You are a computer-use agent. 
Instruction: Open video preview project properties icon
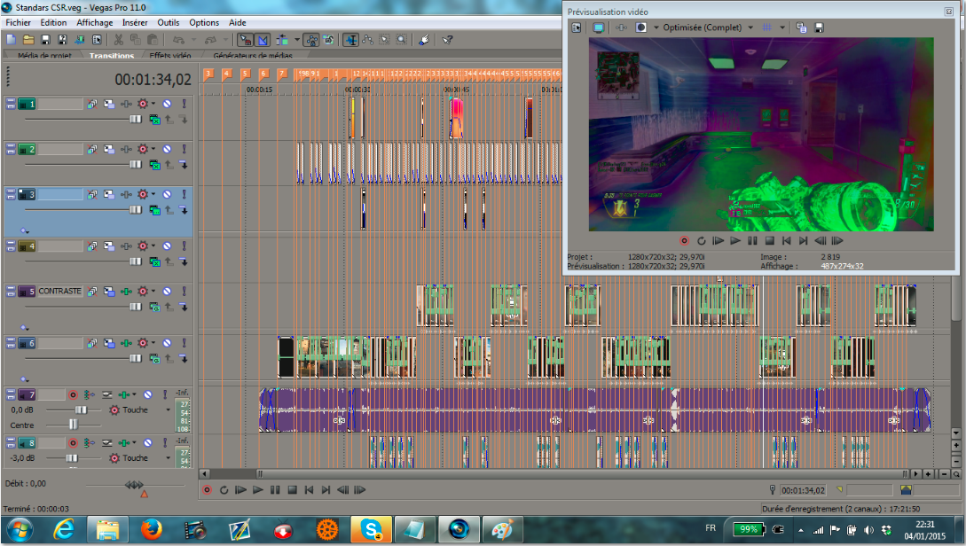tap(577, 27)
